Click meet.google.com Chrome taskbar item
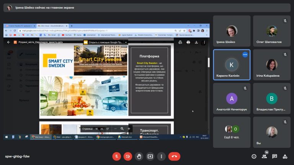Viewport: 294px width, 165px height. [106, 137]
